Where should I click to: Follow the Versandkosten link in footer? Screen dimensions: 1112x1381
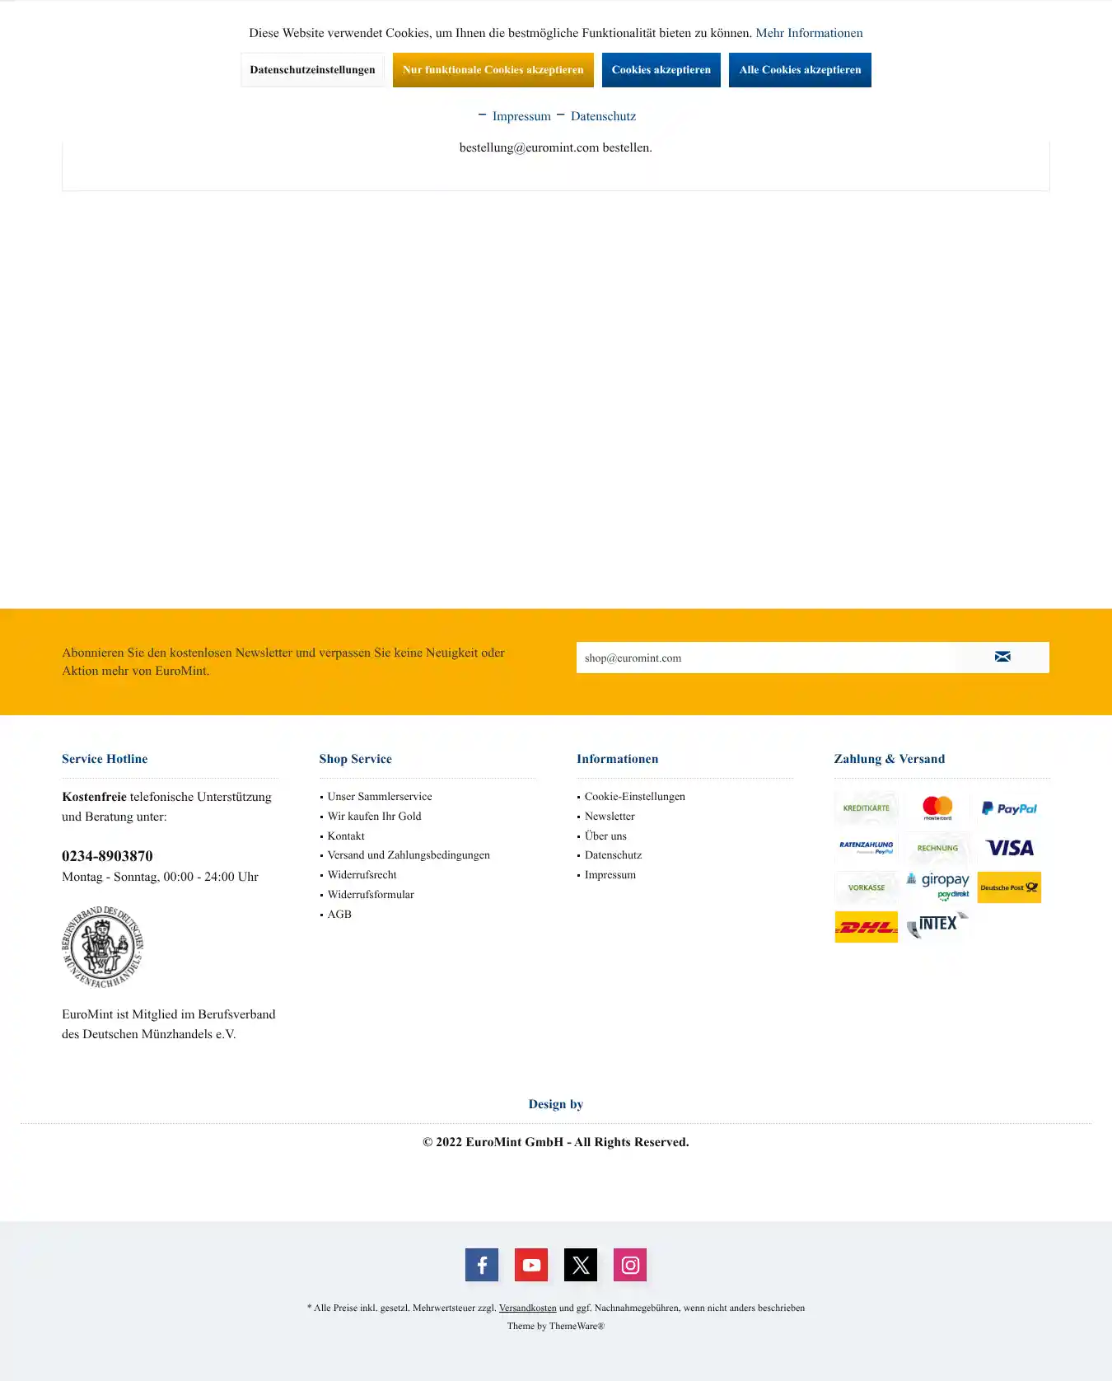(x=527, y=1308)
